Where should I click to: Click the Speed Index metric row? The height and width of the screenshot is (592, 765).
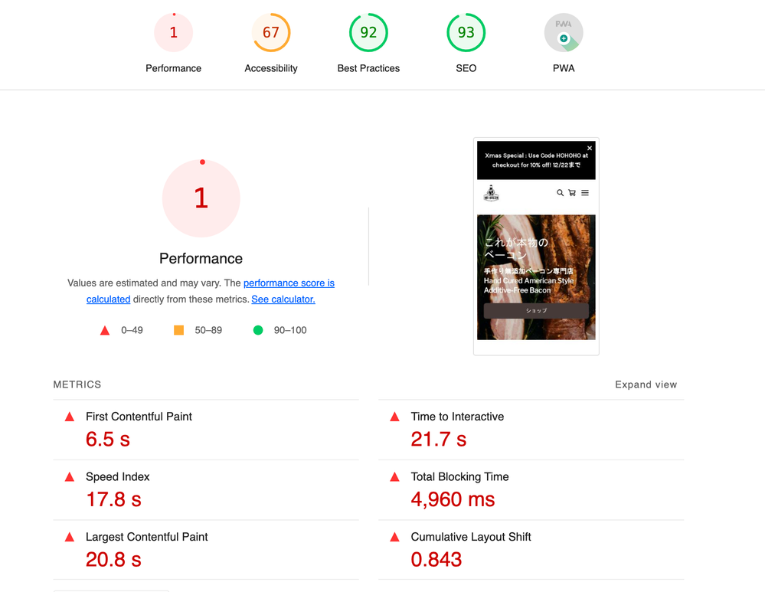(118, 476)
